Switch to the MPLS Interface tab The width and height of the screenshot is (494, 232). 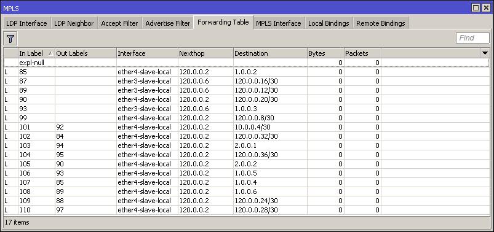(x=279, y=23)
